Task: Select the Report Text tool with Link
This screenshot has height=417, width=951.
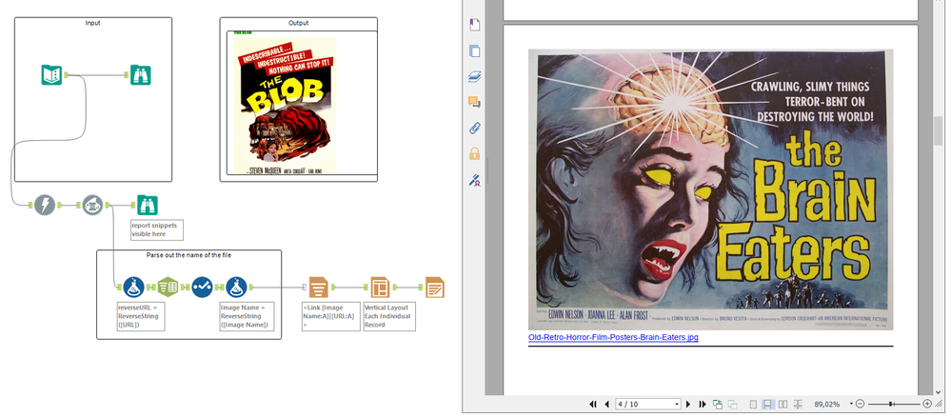Action: 318,288
